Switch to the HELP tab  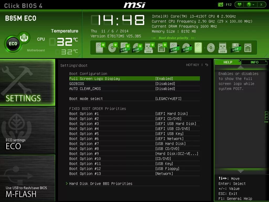[x=228, y=62]
